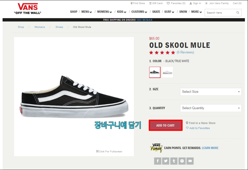Click the Favorites heart icon in header
The height and width of the screenshot is (170, 248).
pos(168,3)
